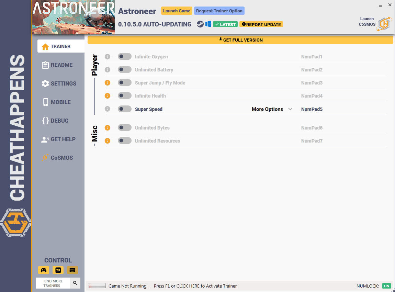Select VR control icon

point(58,270)
